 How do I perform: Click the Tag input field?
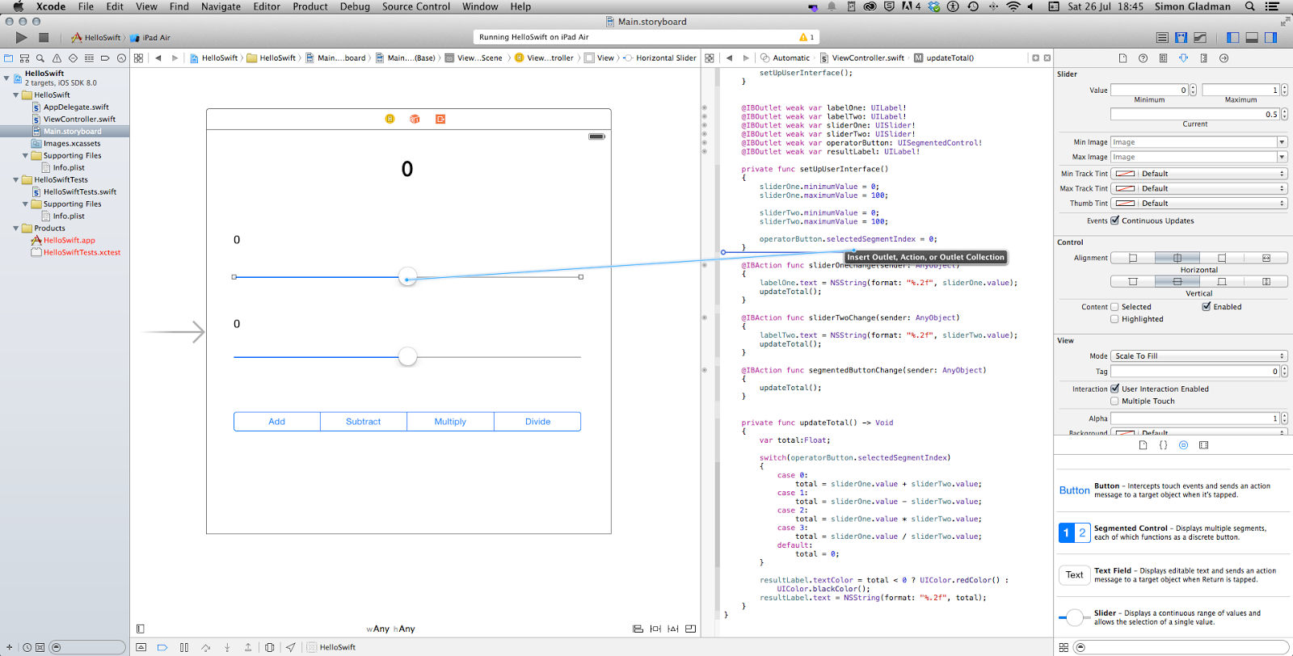[x=1195, y=372]
